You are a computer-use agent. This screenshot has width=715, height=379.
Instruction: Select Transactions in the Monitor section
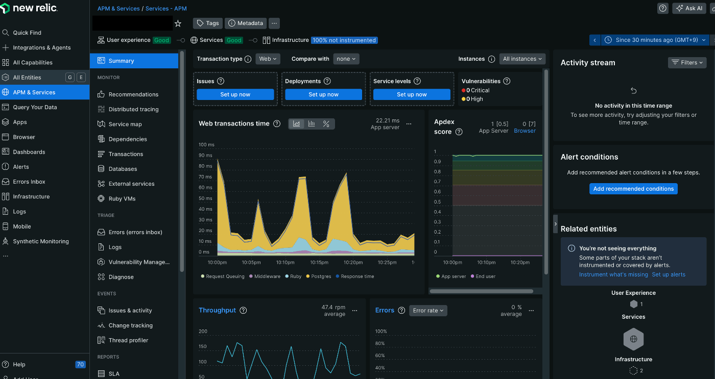click(126, 154)
